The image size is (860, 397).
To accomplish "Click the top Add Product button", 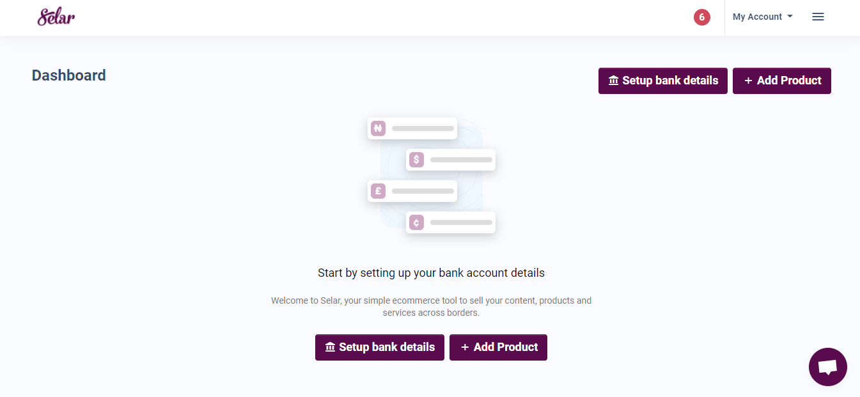I will click(x=782, y=81).
